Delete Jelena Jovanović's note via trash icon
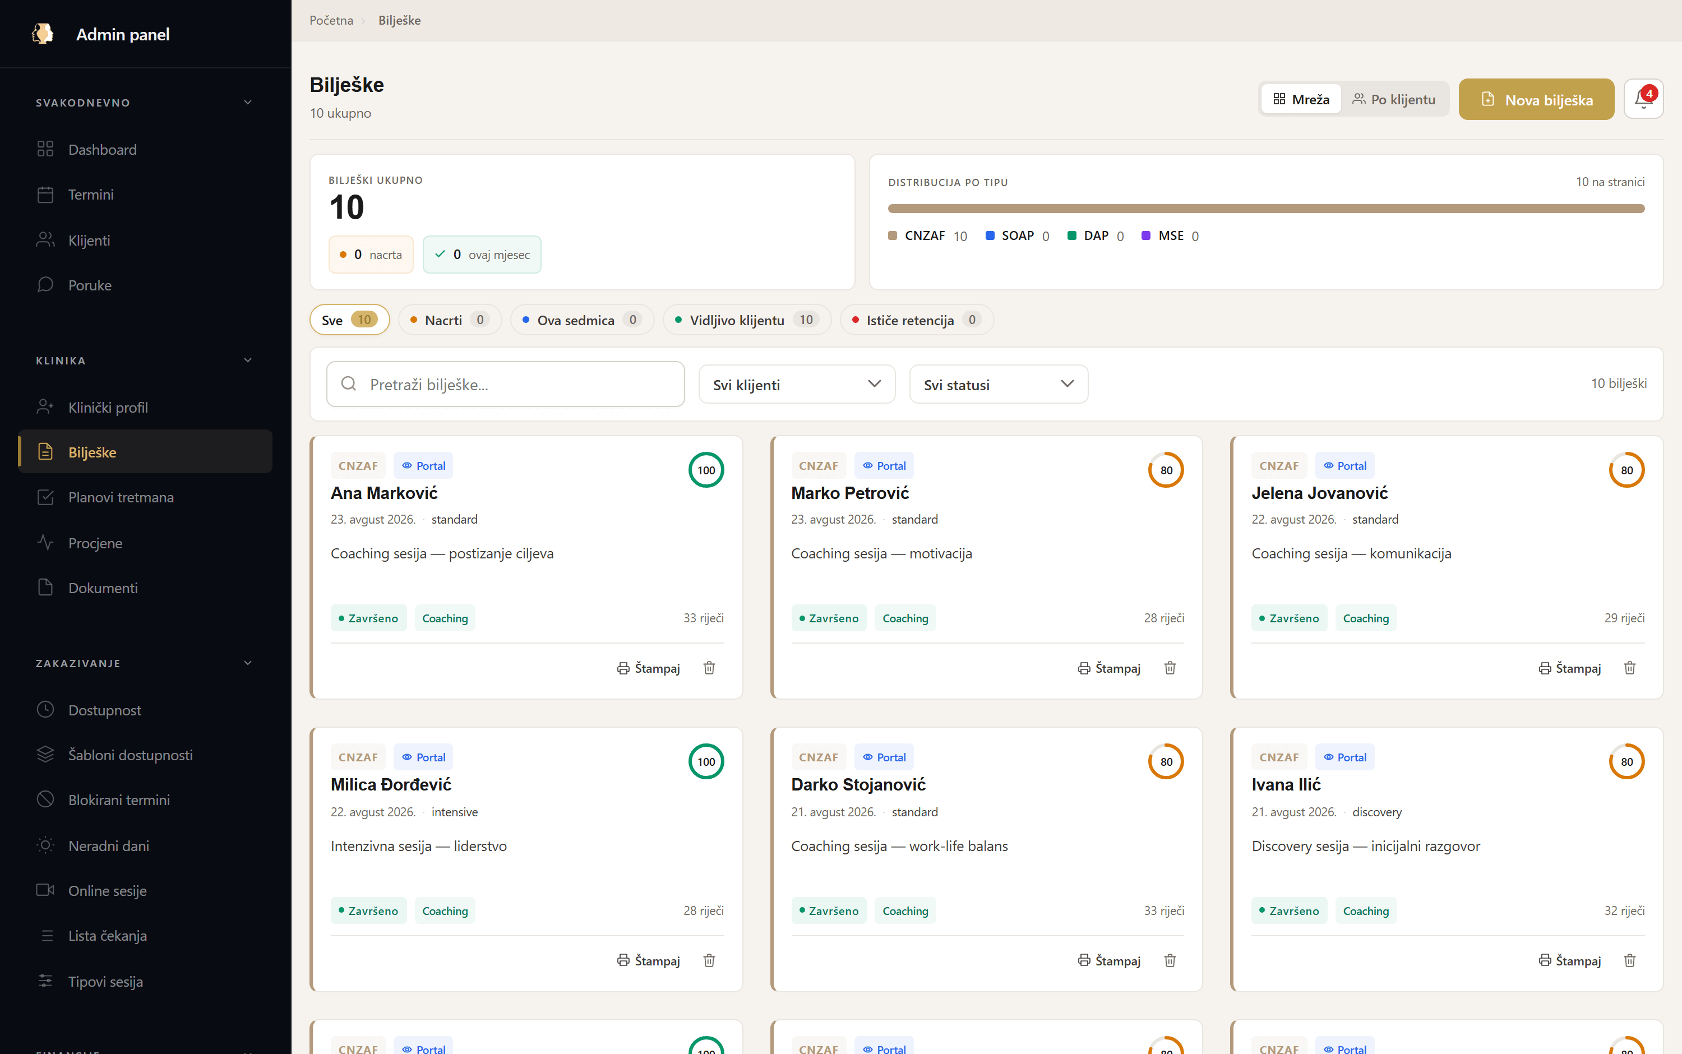This screenshot has width=1682, height=1054. click(x=1630, y=668)
